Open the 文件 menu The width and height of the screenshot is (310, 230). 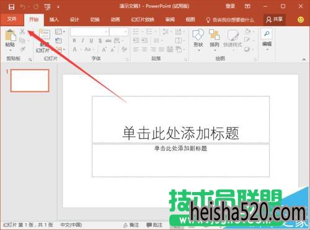pyautogui.click(x=12, y=19)
